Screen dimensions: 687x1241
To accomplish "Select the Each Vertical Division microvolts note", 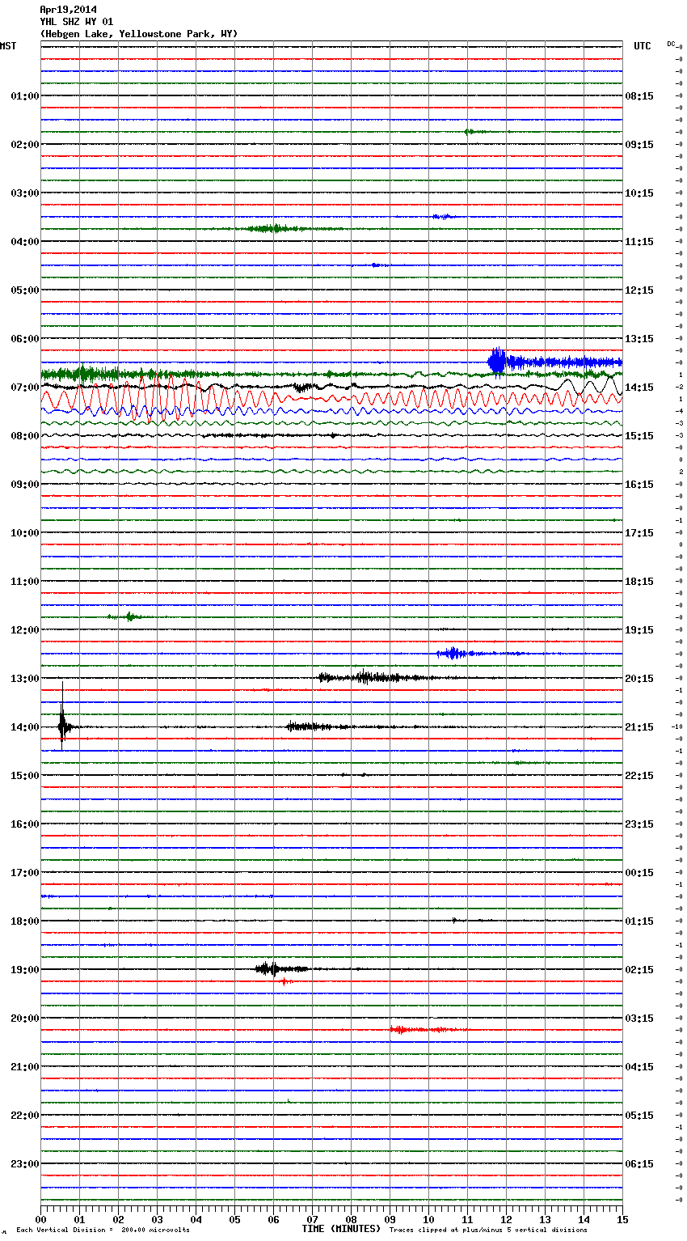I will pyautogui.click(x=103, y=1230).
